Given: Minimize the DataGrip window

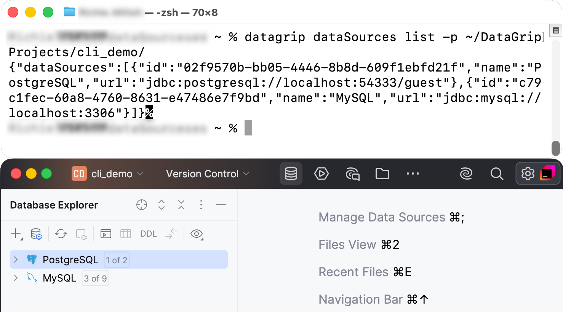Looking at the screenshot, I should (x=31, y=174).
